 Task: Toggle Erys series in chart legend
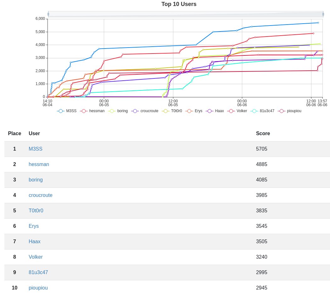point(194,111)
